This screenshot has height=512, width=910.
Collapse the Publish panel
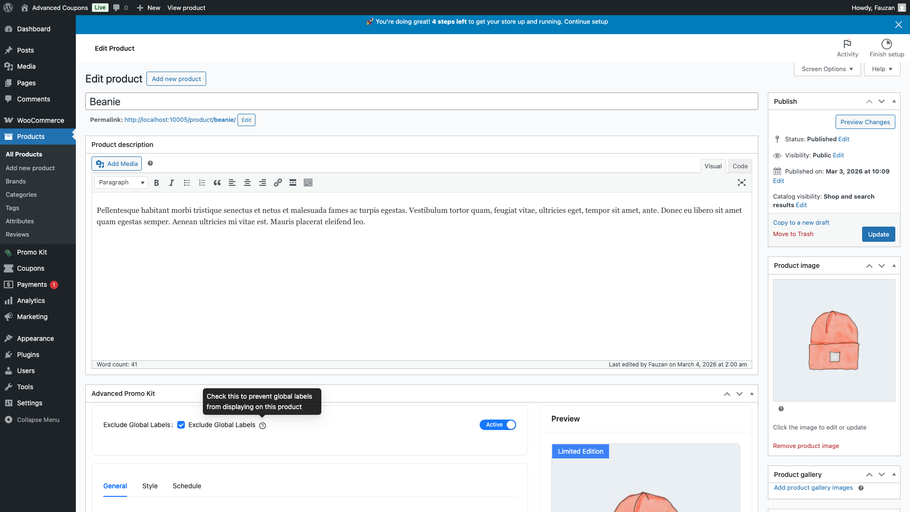(894, 101)
